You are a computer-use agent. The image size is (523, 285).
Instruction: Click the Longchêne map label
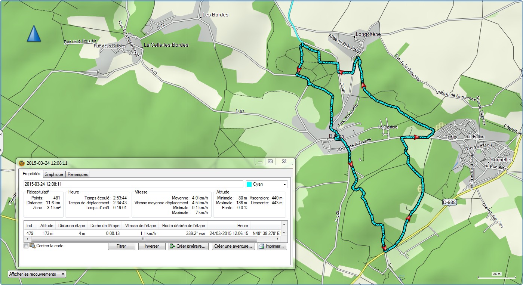click(x=368, y=34)
